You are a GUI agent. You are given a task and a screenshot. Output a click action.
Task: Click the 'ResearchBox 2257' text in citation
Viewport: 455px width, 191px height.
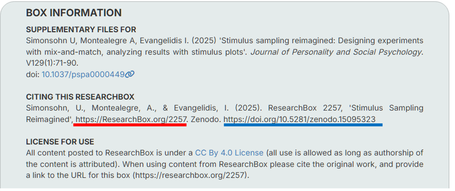pyautogui.click(x=297, y=108)
